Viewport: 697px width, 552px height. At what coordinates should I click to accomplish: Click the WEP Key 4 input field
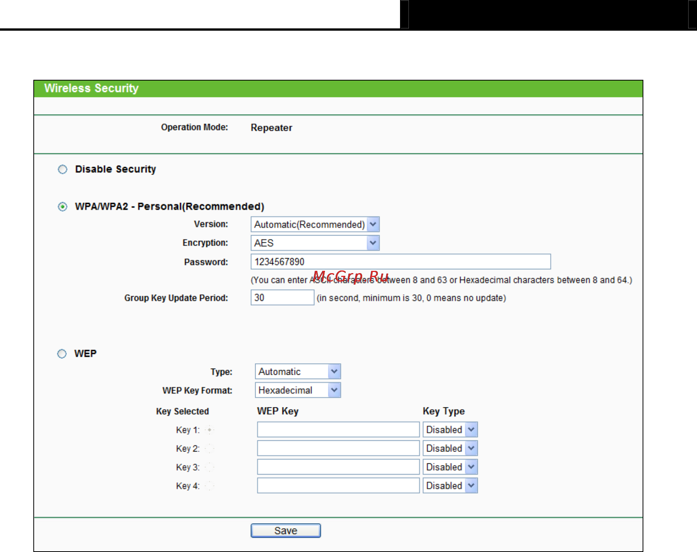[338, 486]
